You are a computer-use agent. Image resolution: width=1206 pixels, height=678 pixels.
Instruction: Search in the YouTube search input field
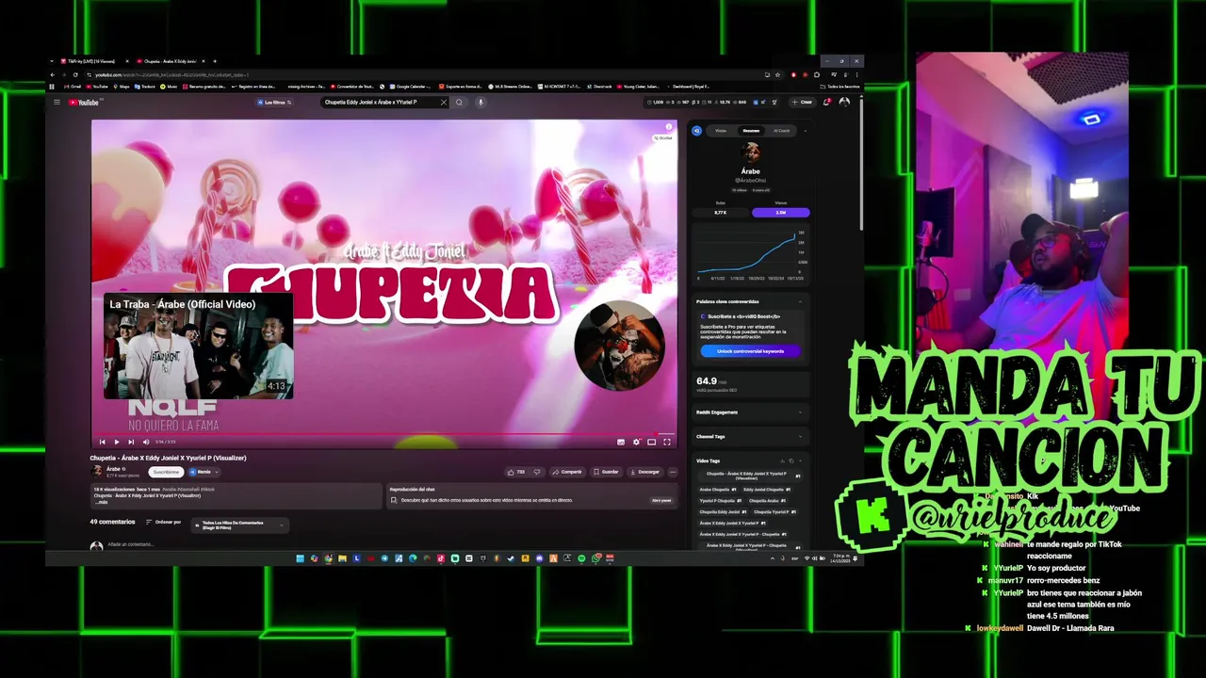pos(379,102)
